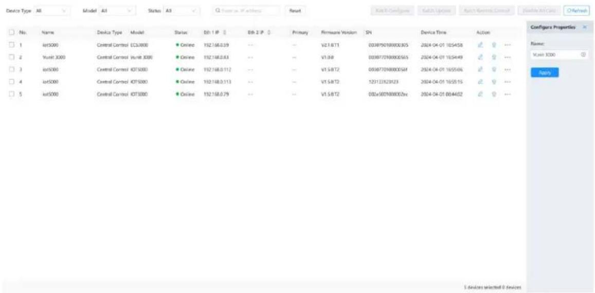Click IP address 192.168.0.39
The width and height of the screenshot is (595, 293).
click(217, 45)
